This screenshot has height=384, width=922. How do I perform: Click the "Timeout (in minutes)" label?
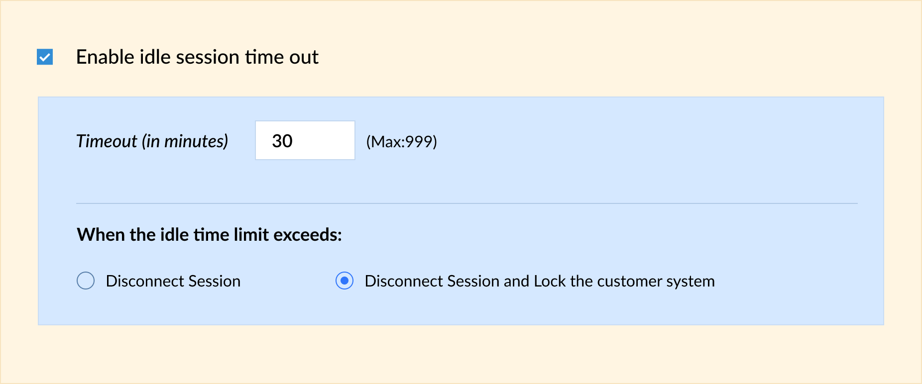click(x=152, y=141)
